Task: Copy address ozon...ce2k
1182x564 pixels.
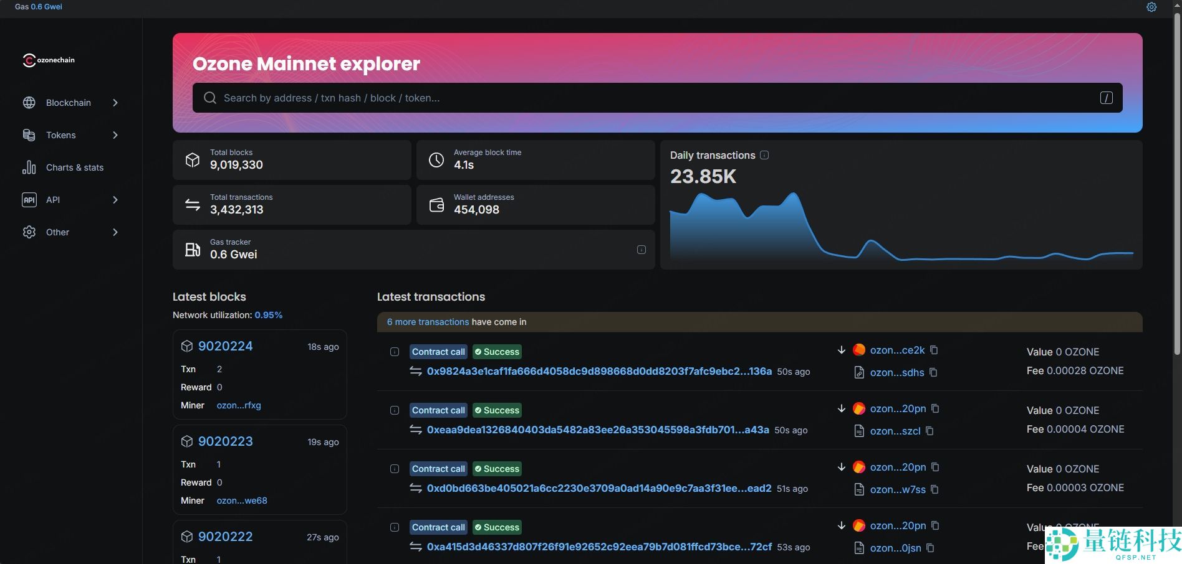Action: [934, 350]
